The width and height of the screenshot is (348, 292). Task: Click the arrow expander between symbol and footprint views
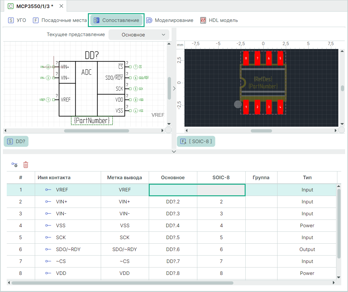pyautogui.click(x=174, y=88)
